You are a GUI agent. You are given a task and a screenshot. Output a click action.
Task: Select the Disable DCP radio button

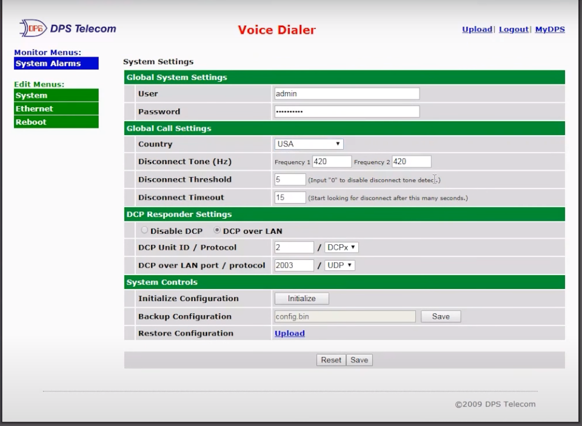pos(144,230)
